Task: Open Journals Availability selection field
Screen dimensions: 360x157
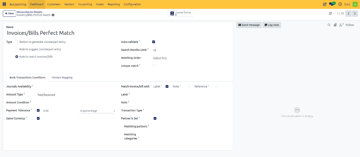Action: coord(76,86)
